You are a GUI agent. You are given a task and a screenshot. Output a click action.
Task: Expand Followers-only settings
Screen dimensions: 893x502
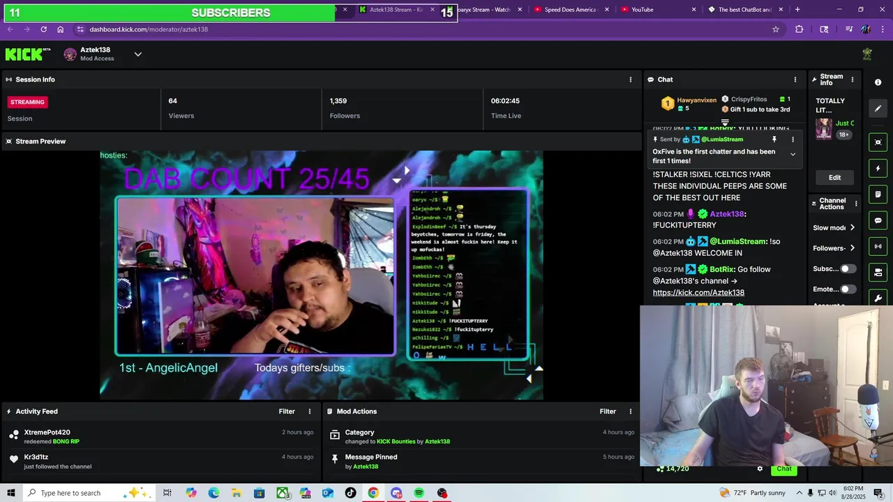834,248
